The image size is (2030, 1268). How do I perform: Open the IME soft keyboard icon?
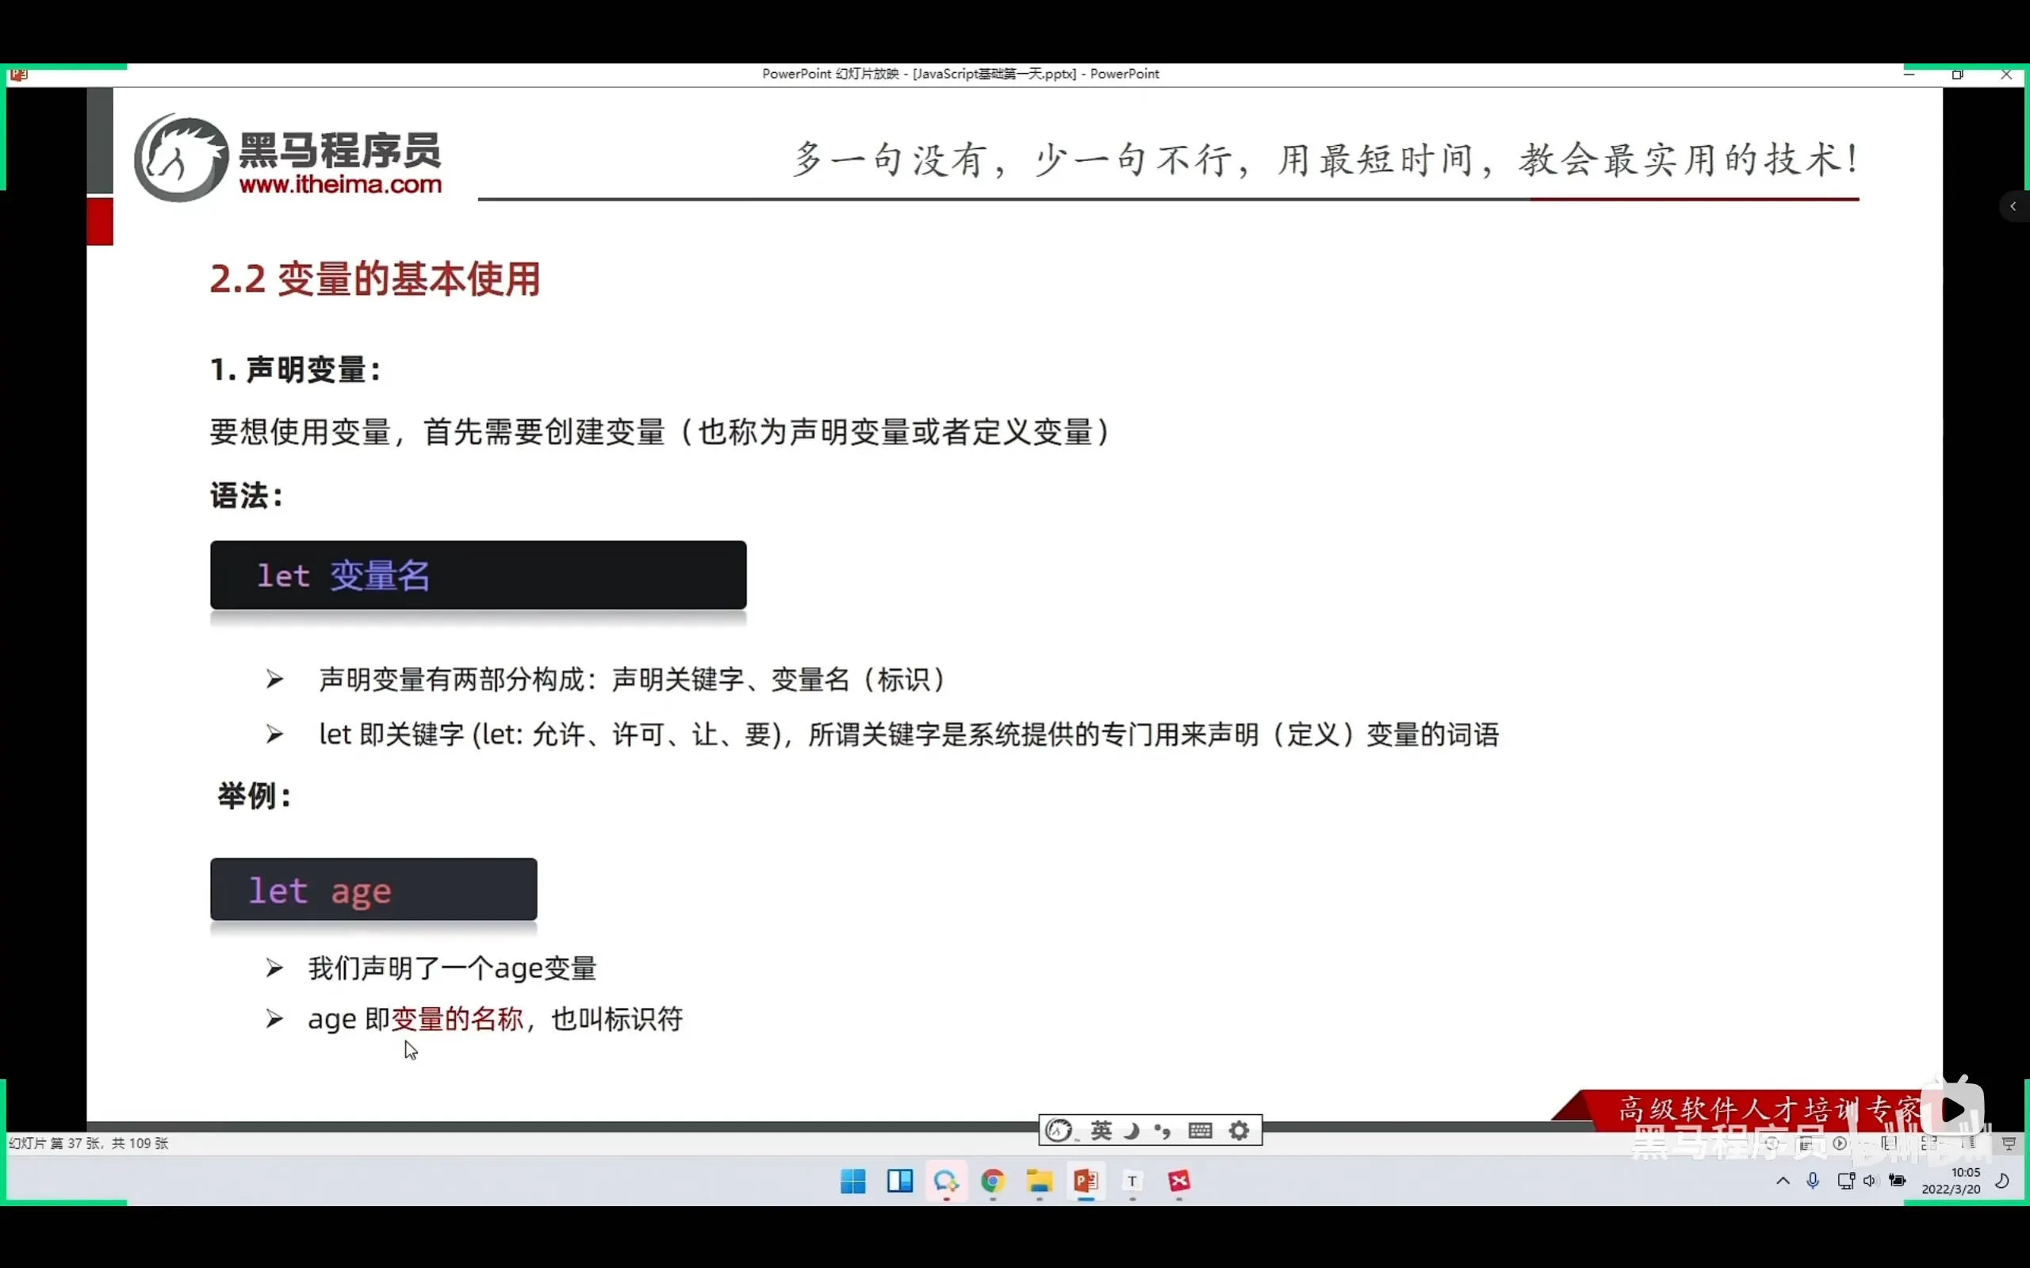pos(1200,1131)
